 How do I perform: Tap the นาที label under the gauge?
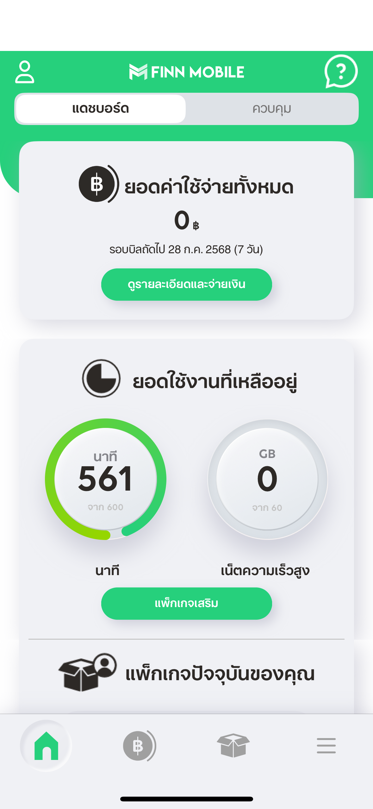coord(107,571)
